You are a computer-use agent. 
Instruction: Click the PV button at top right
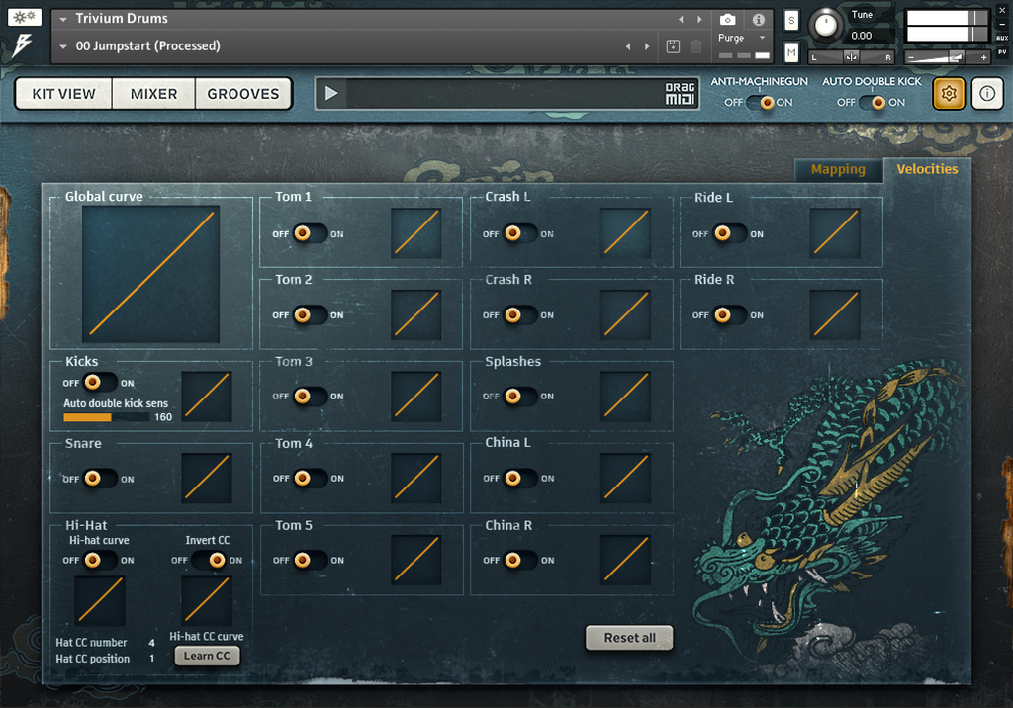coord(1002,51)
